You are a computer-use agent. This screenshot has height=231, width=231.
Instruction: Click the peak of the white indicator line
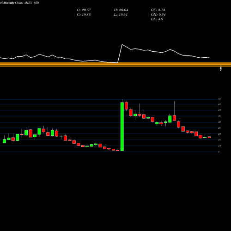tap(122, 45)
